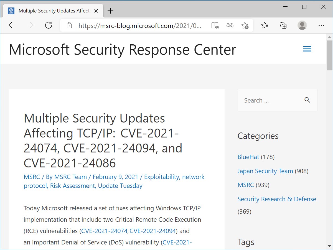Click the Read aloud icon in the address bar
The image size is (333, 250).
(x=215, y=25)
